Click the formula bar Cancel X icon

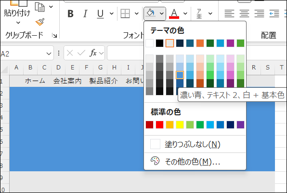[70, 53]
